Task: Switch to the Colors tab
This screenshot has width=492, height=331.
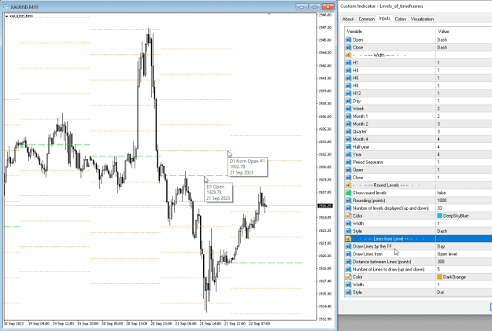Action: [x=401, y=19]
